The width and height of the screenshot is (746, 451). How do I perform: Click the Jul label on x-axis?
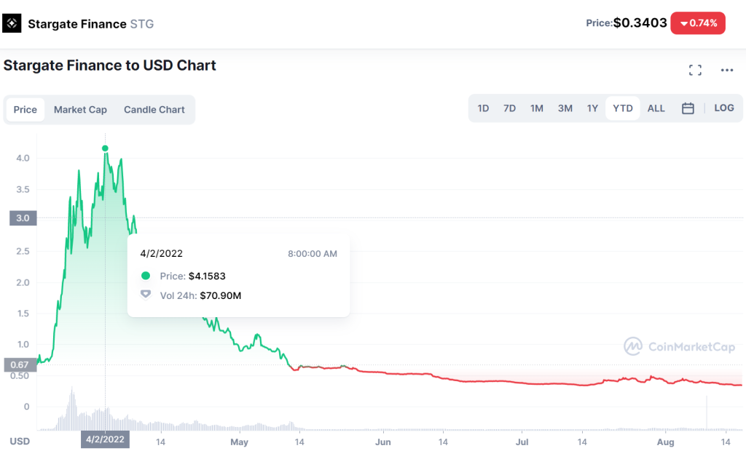click(522, 442)
